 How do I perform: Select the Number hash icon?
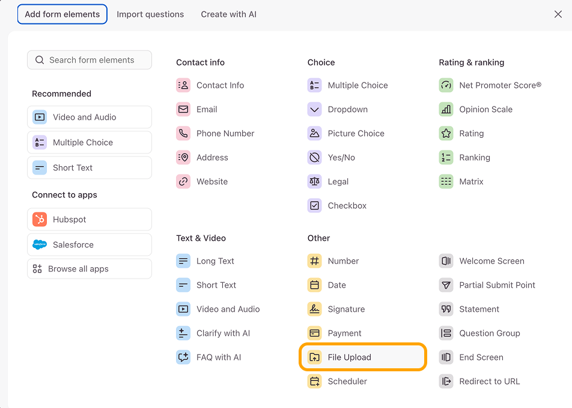point(314,261)
